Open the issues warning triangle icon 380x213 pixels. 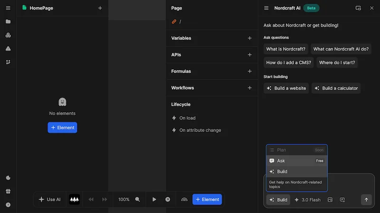pos(8,49)
